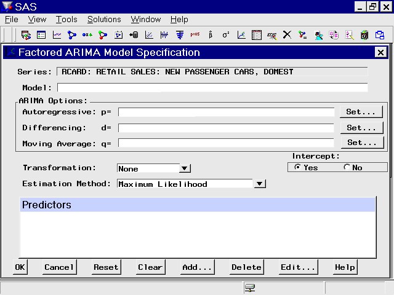
Task: Click the OK button
Action: pos(20,267)
